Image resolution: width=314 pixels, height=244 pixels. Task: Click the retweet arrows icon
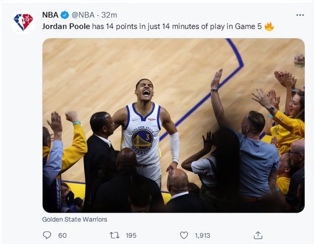click(116, 235)
